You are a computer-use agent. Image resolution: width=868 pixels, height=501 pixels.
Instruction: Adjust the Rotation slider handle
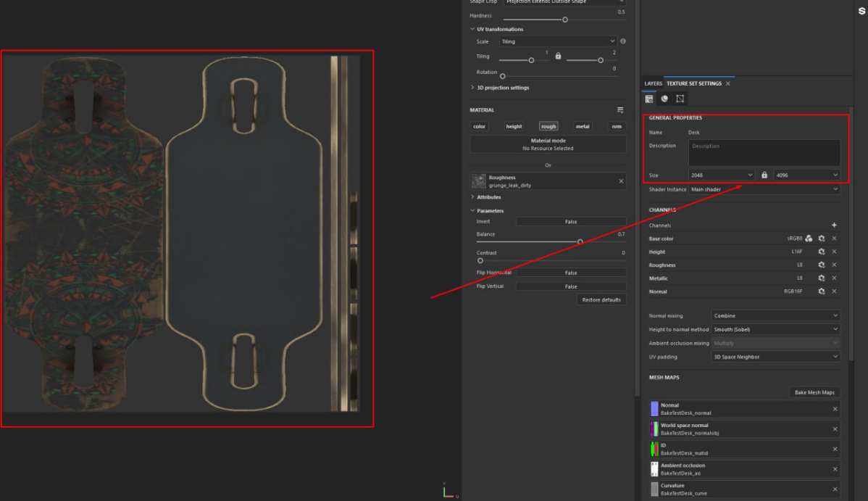(503, 76)
